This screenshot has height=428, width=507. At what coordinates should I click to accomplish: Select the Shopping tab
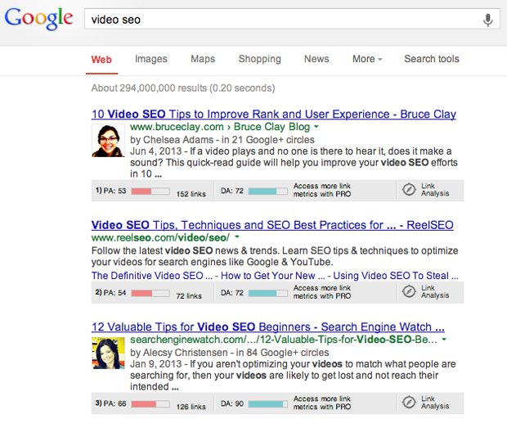(x=259, y=59)
